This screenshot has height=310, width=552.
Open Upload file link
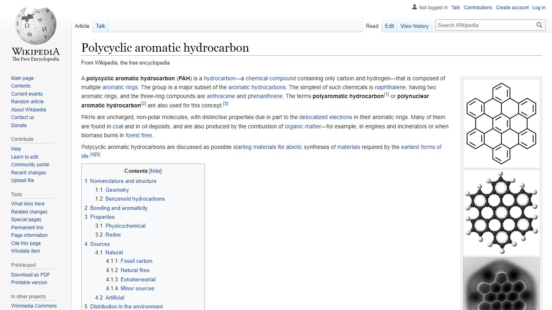point(23,180)
